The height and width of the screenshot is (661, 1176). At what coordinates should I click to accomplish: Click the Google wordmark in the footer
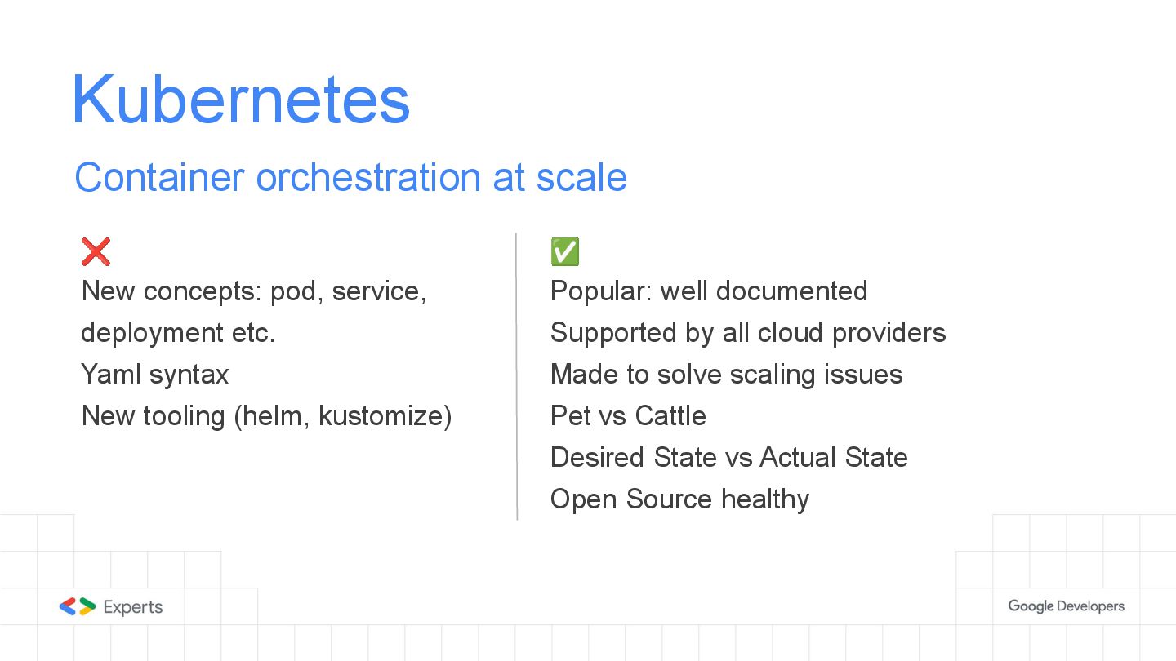[x=1030, y=606]
